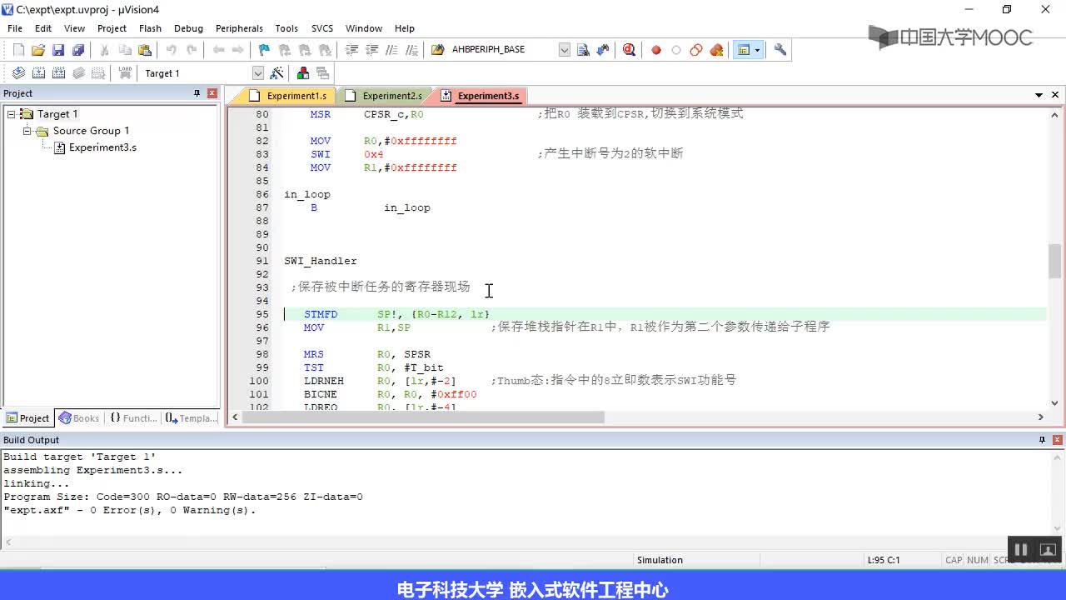Select Experiment3.s in project tree

pyautogui.click(x=102, y=147)
